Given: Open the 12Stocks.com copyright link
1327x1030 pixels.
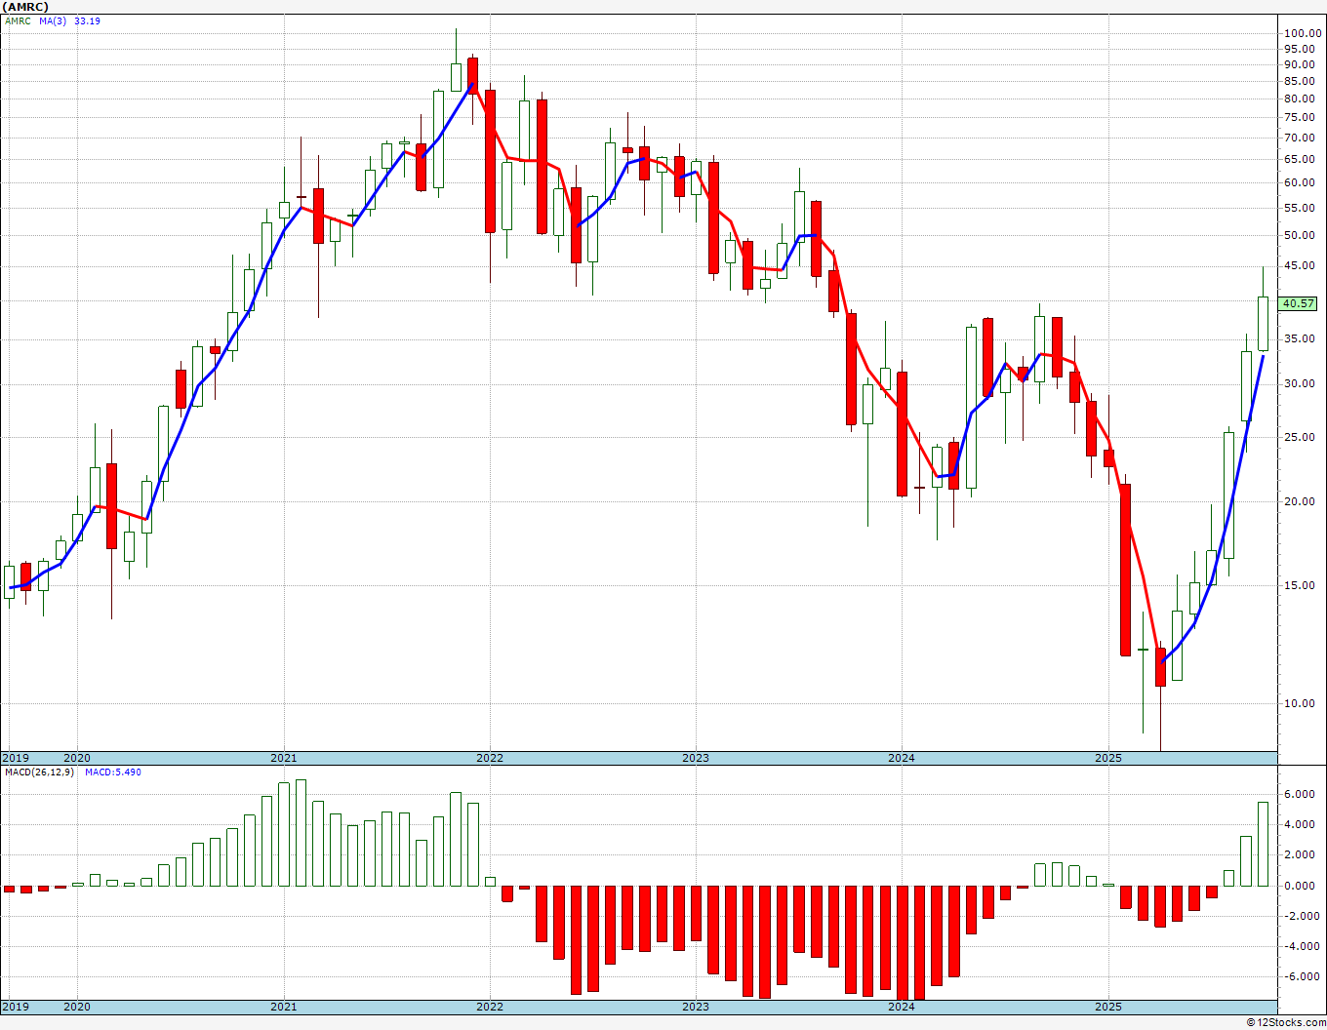Looking at the screenshot, I should [1286, 1022].
